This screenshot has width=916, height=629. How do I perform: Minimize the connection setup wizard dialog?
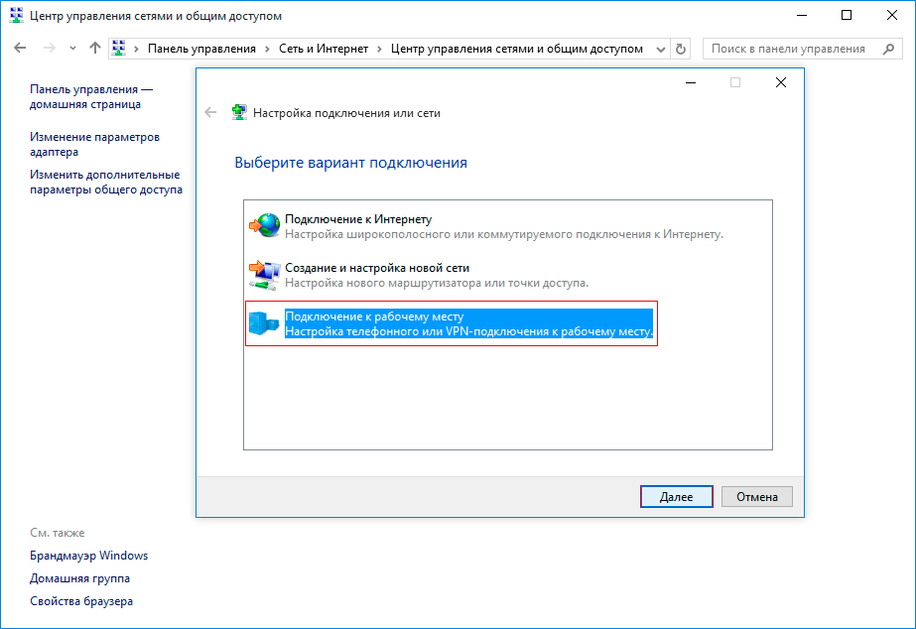(691, 83)
